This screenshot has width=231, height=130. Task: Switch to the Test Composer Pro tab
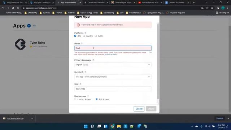(x=14, y=3)
